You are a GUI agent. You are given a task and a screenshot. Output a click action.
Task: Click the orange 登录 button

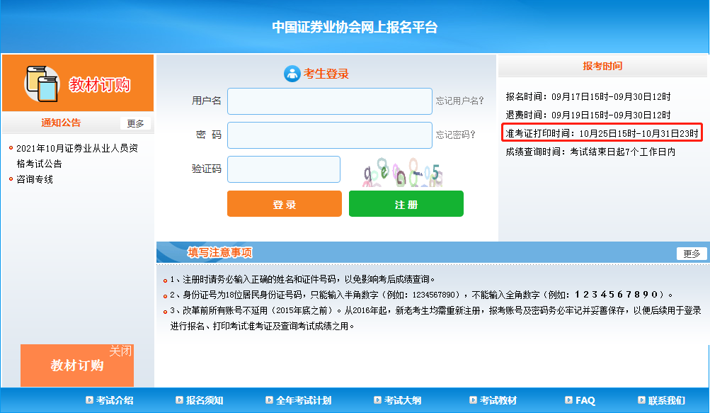coord(285,203)
